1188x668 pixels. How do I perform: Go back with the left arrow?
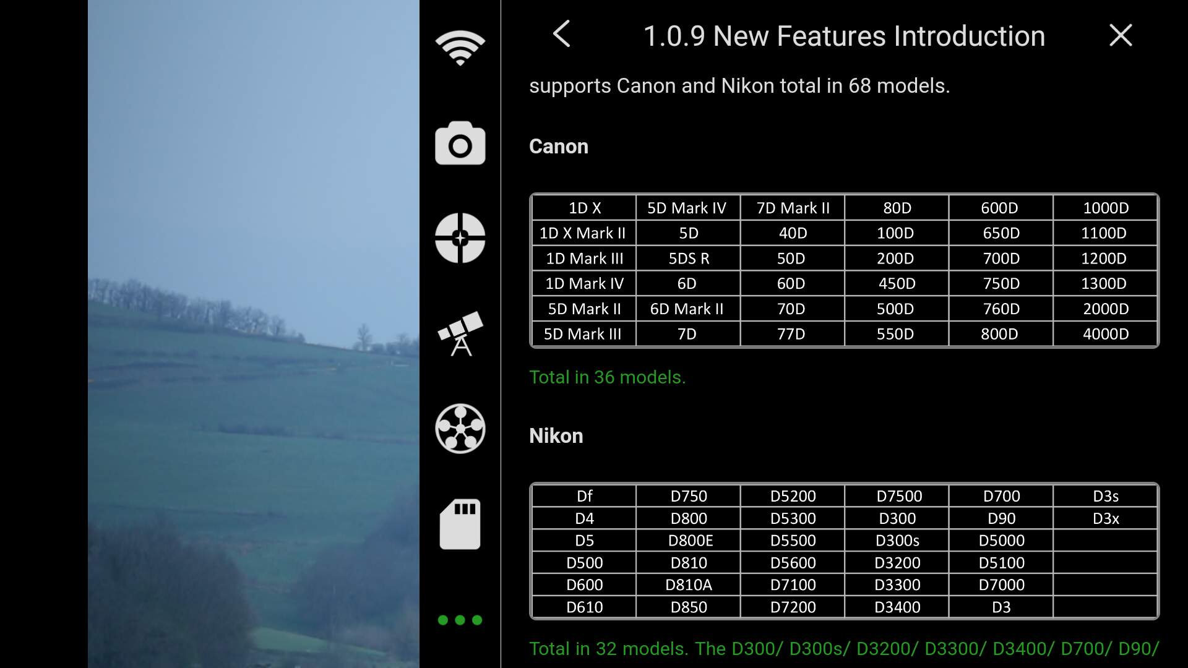[561, 34]
